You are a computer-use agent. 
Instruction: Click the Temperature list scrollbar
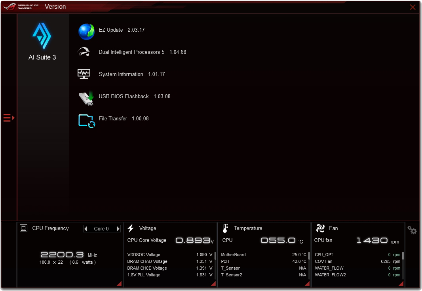(x=309, y=255)
